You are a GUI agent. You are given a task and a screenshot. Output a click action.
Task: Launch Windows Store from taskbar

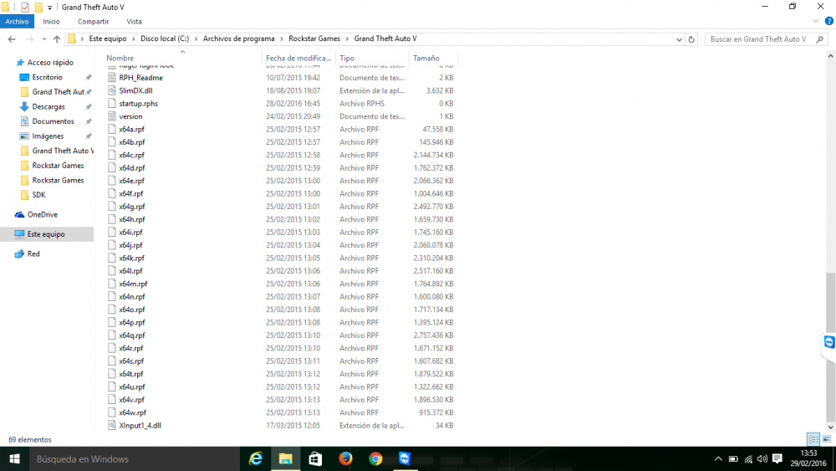pyautogui.click(x=316, y=458)
